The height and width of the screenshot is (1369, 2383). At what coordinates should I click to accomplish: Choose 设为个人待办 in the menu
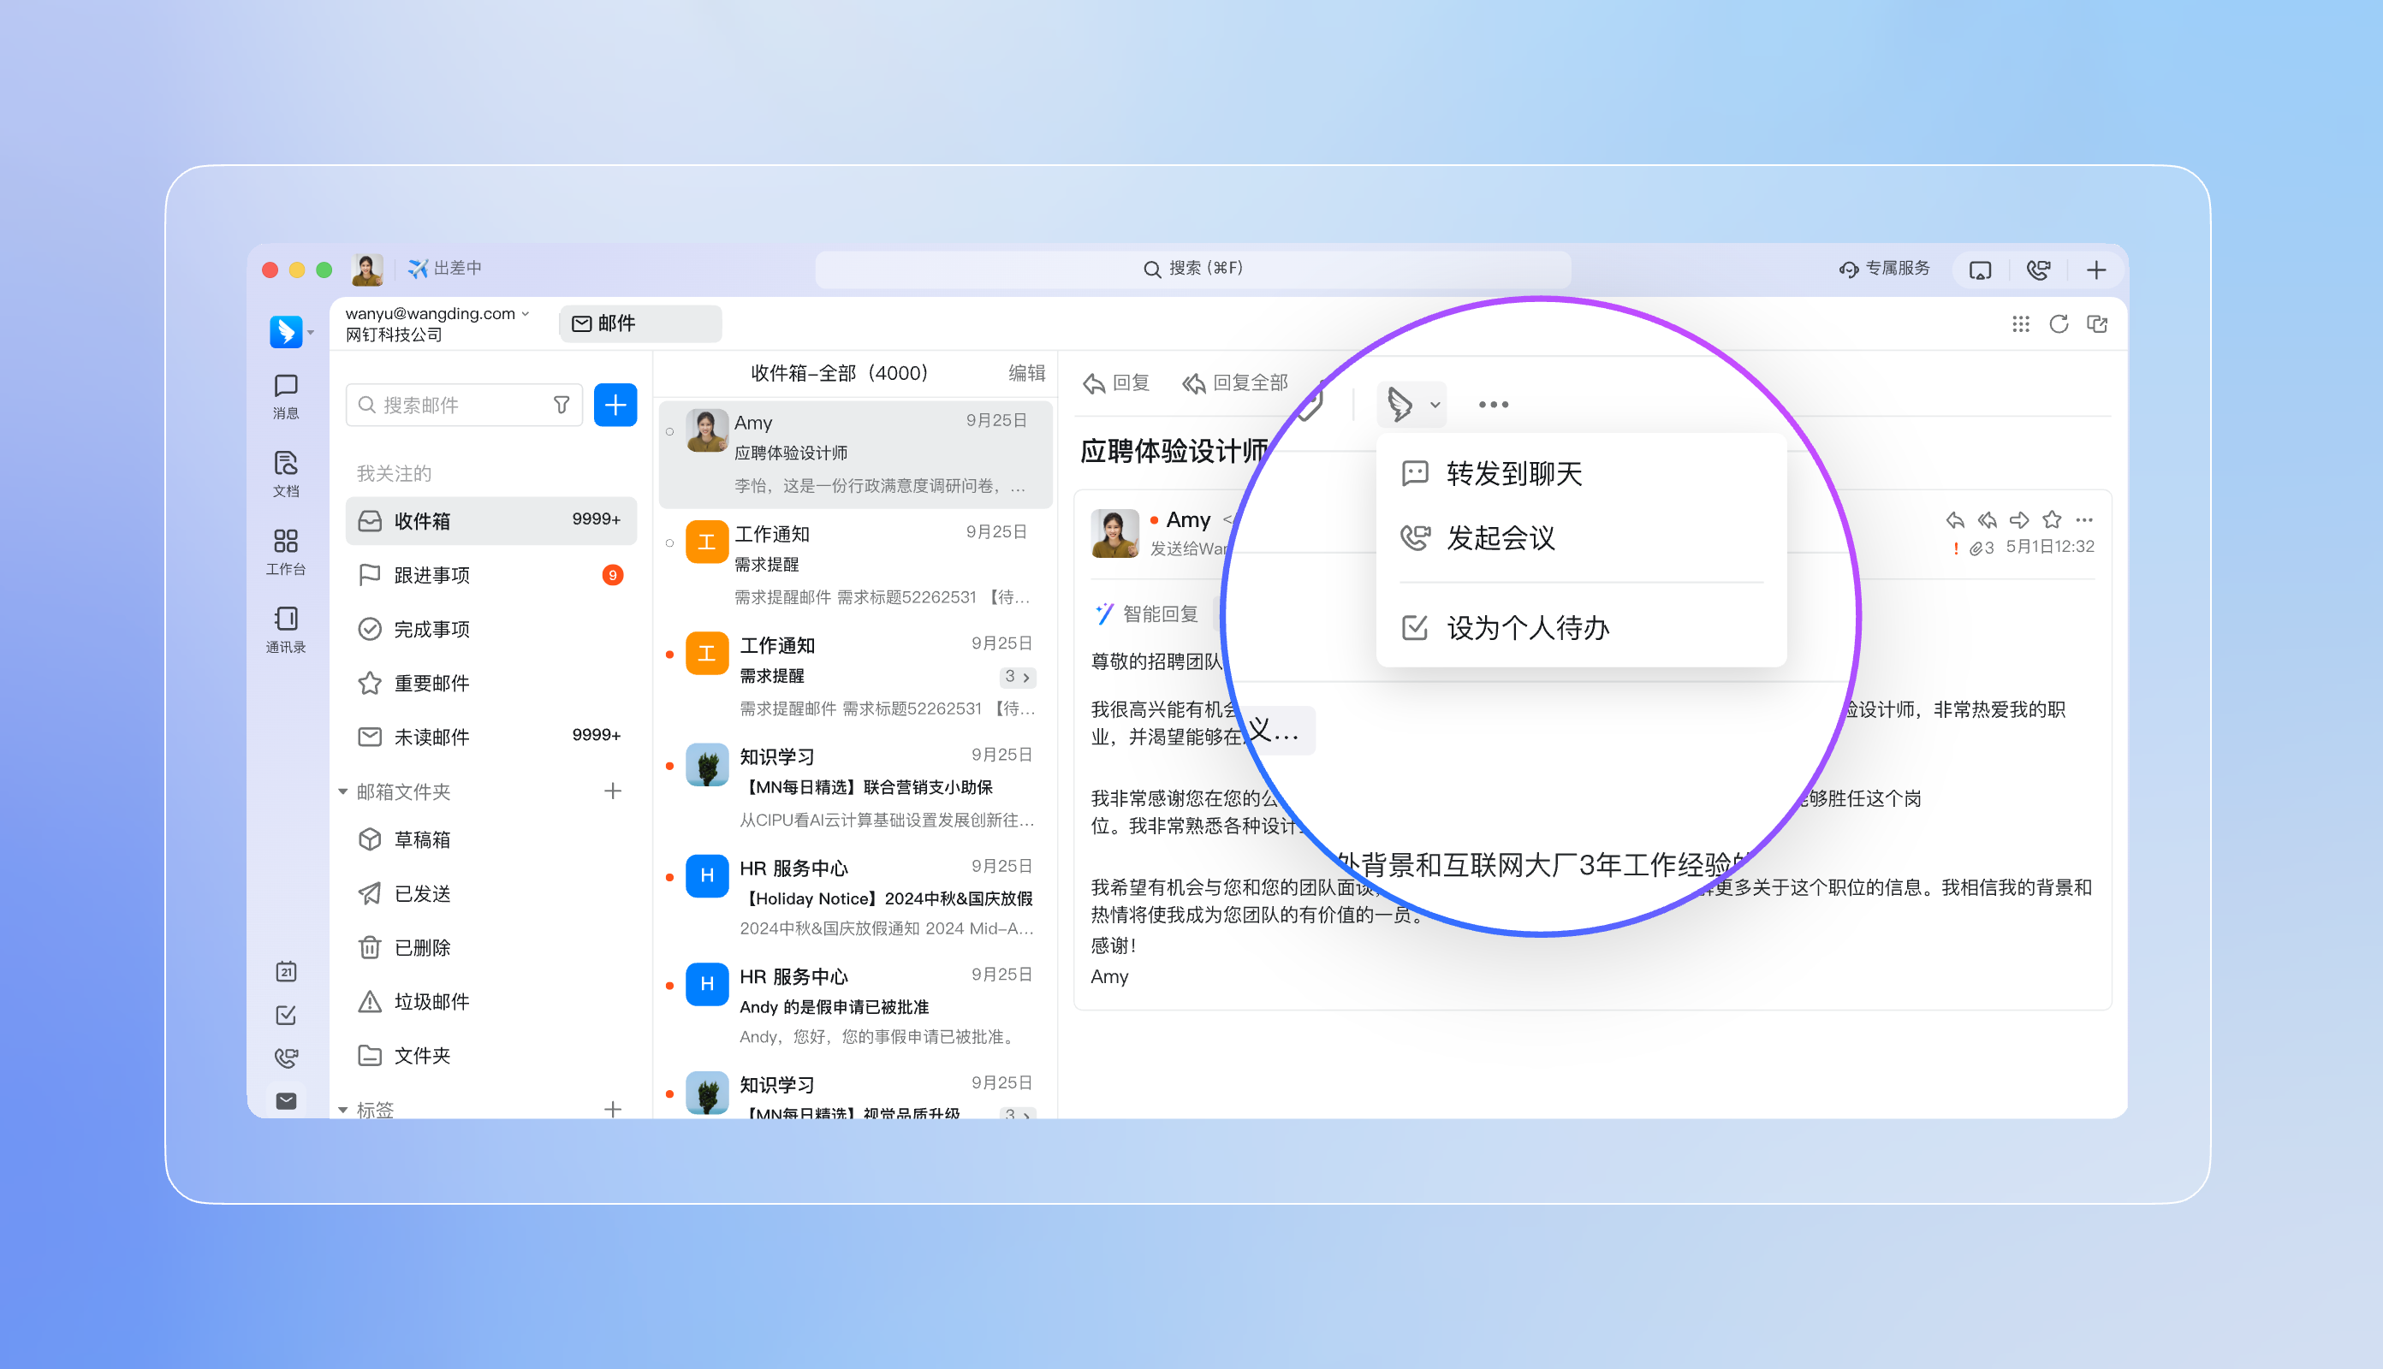click(x=1527, y=627)
